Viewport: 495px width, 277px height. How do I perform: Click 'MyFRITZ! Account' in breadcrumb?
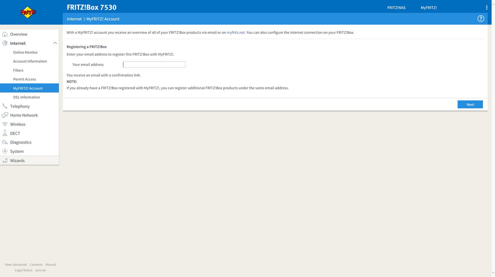coord(103,19)
